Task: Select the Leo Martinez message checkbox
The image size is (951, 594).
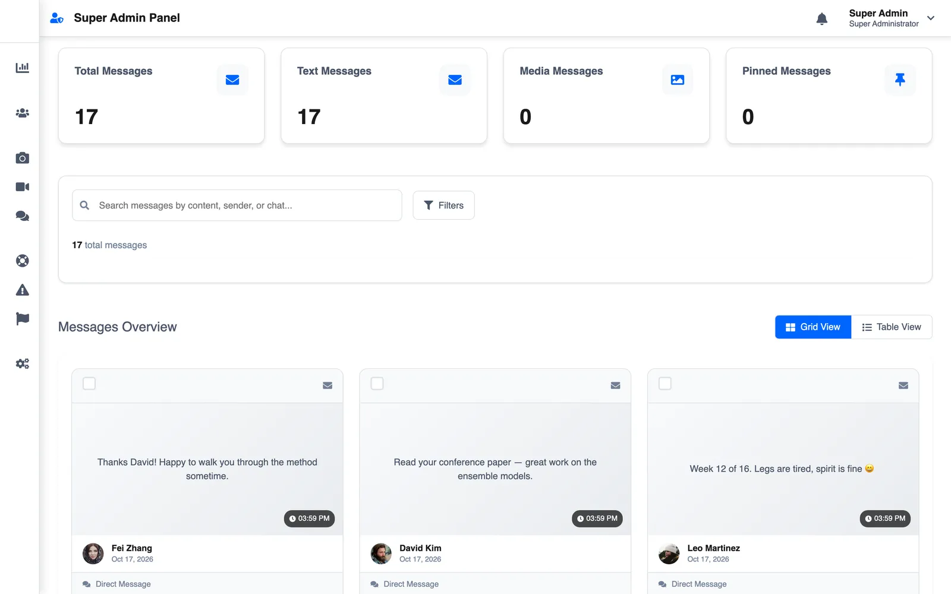Action: (665, 384)
